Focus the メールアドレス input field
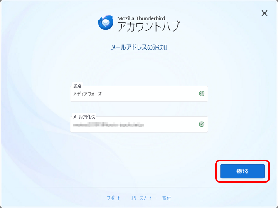The image size is (278, 208). [x=139, y=124]
